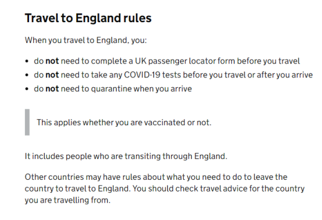The width and height of the screenshot is (322, 220).
Task: Click the bold "not" in second bullet
Action: coord(52,75)
